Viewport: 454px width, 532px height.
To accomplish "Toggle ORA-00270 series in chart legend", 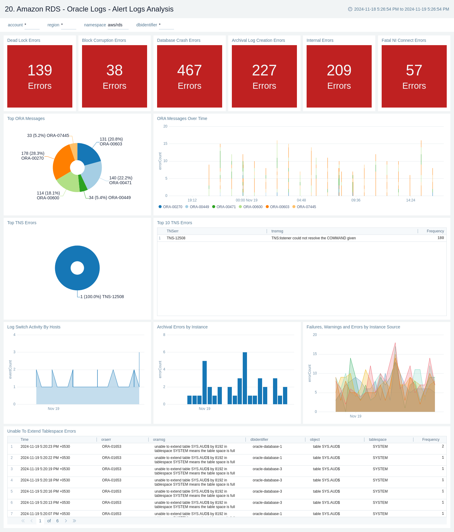I will pos(170,207).
